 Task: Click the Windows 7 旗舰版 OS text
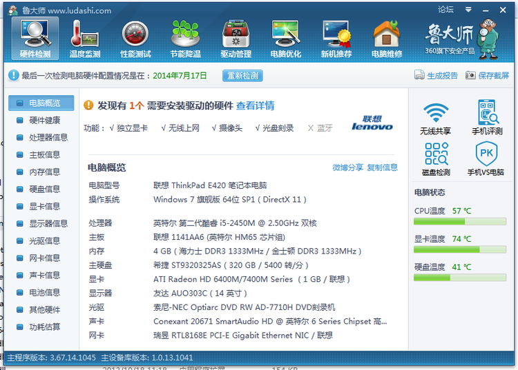pos(230,200)
